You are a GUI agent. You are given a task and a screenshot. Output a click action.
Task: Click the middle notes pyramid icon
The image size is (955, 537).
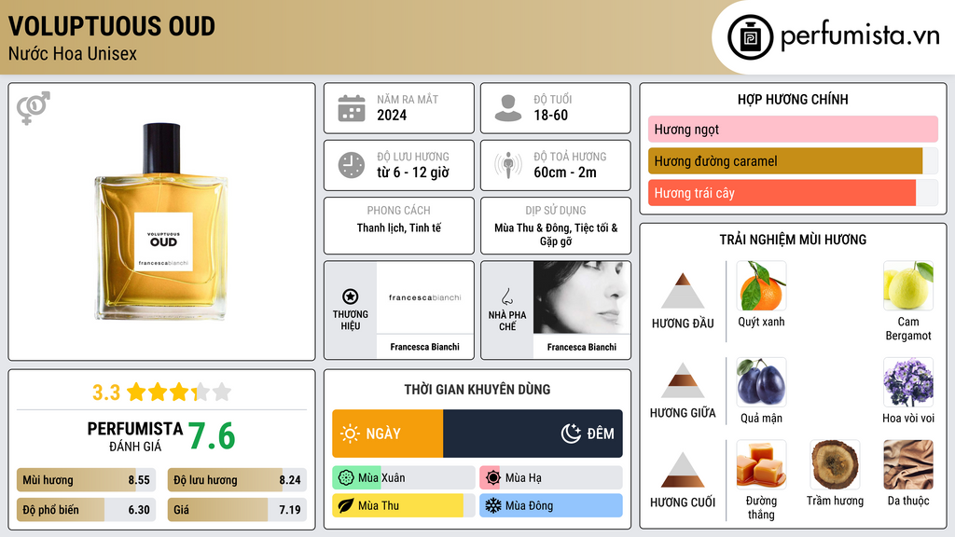click(x=683, y=380)
